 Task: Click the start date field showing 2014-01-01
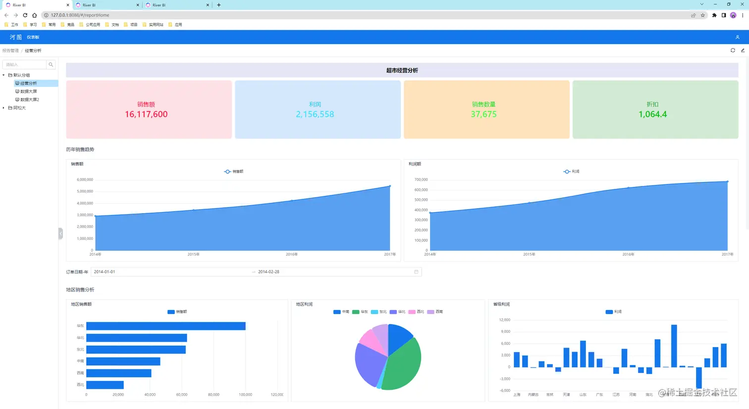pos(171,272)
